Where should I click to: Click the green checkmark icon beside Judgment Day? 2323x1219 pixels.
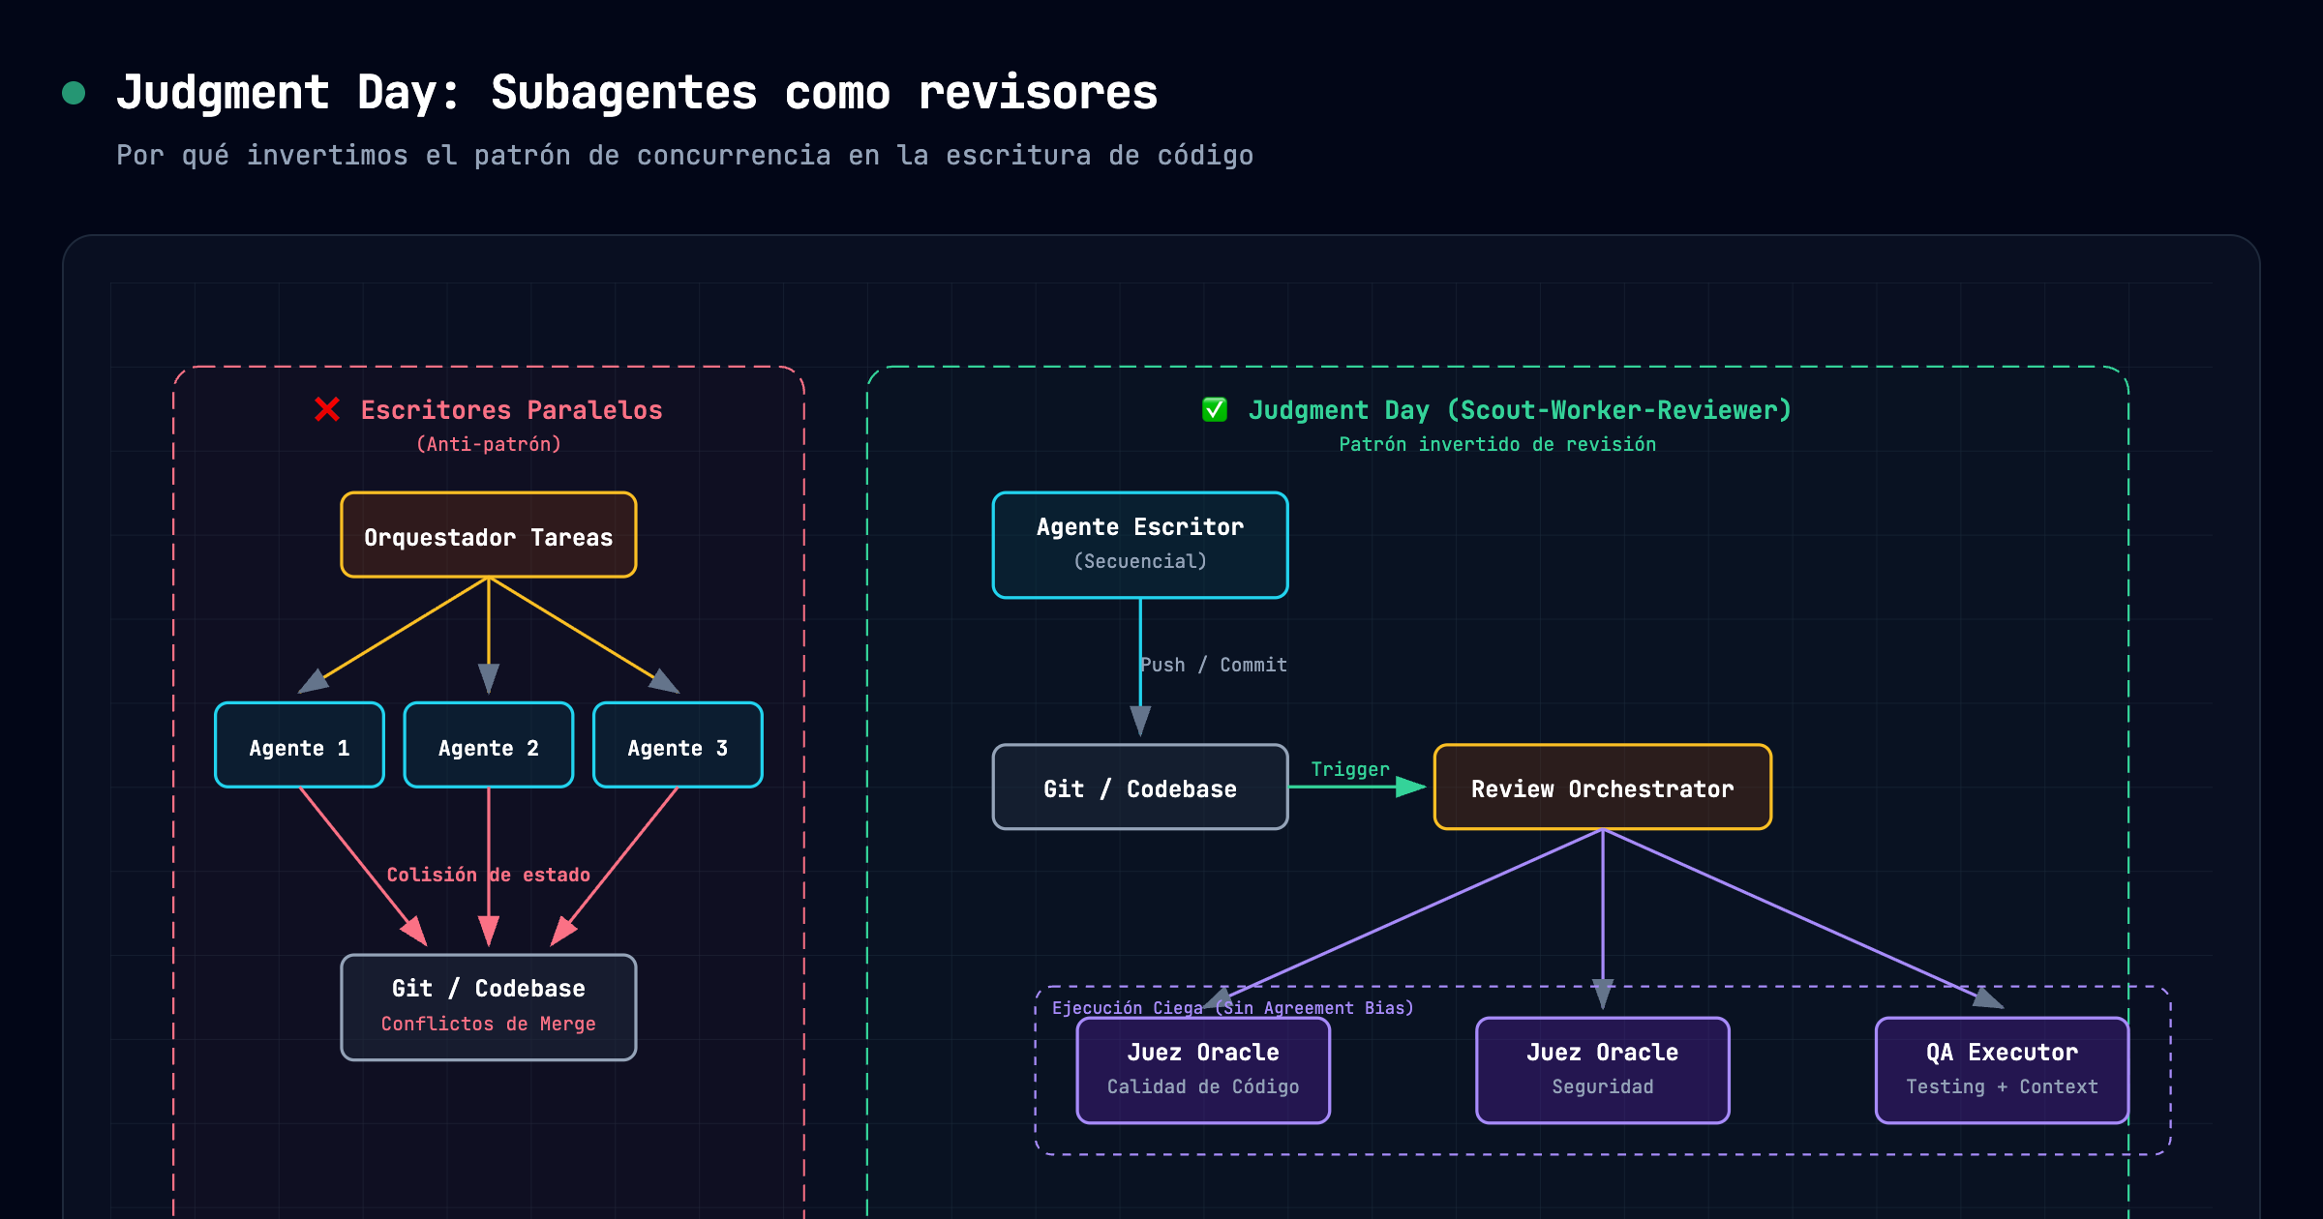[1215, 410]
